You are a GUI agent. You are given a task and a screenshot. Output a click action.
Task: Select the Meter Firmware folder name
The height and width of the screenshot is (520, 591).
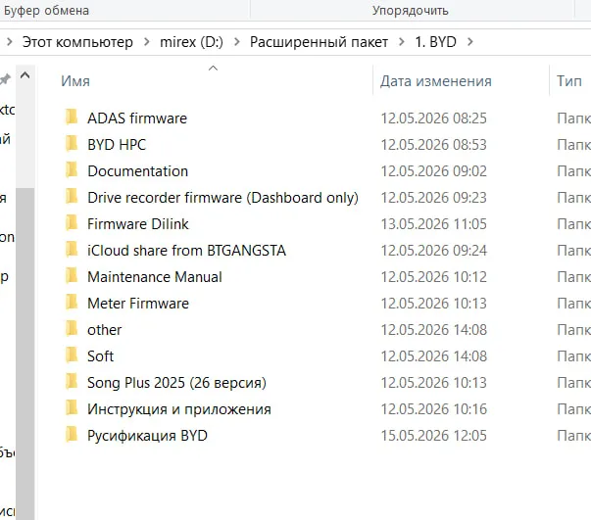click(x=138, y=304)
